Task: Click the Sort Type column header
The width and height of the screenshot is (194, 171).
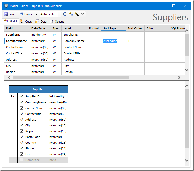Action: pyautogui.click(x=113, y=28)
